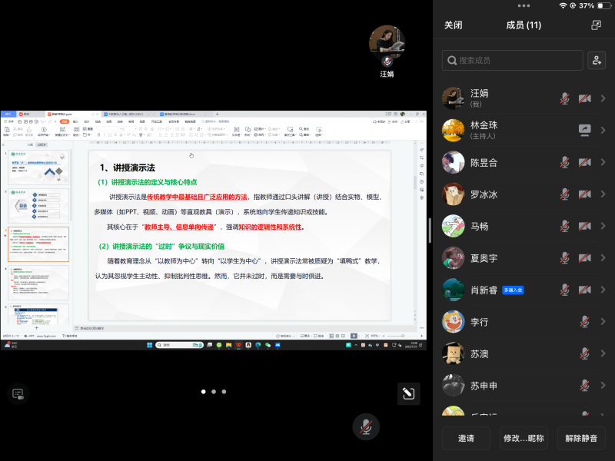This screenshot has height=461, width=615.
Task: Click 罗冰冰's avatar in members list
Action: [x=454, y=194]
